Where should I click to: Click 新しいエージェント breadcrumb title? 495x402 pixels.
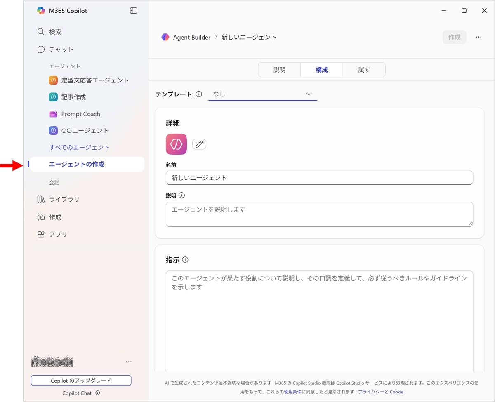[x=249, y=37]
